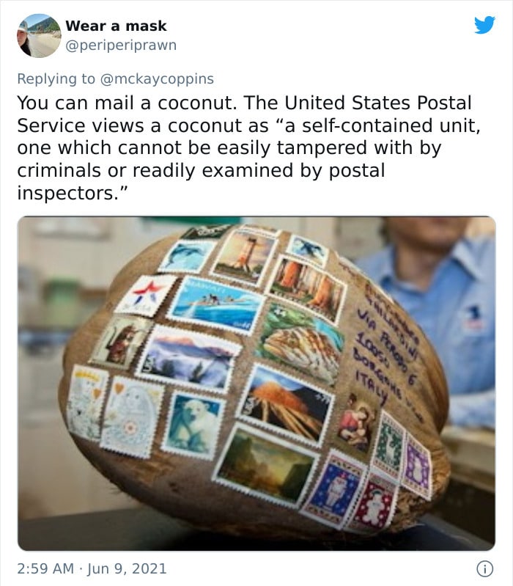Open the Wear a mask profile avatar

point(39,36)
